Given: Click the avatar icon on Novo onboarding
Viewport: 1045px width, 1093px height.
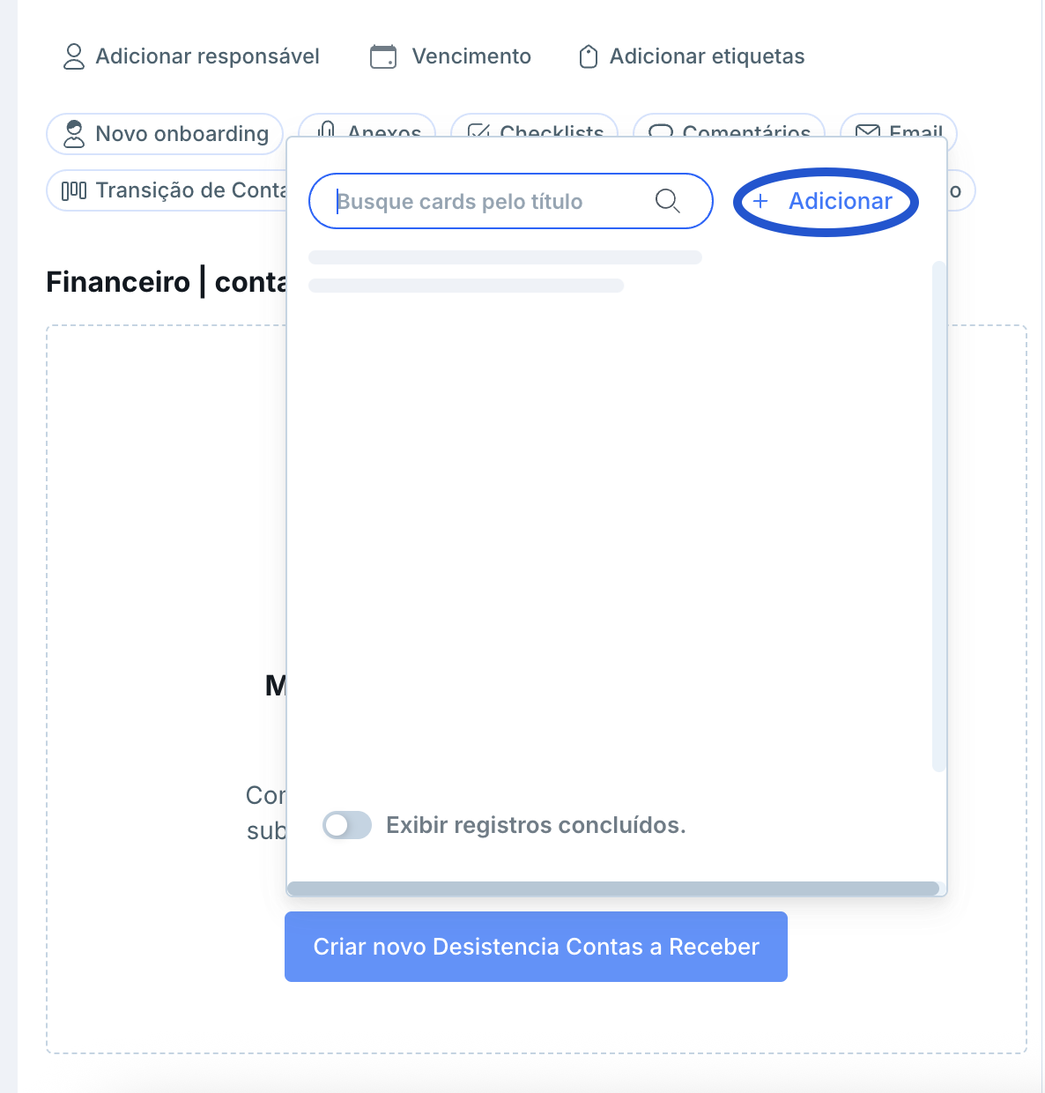Looking at the screenshot, I should (74, 134).
